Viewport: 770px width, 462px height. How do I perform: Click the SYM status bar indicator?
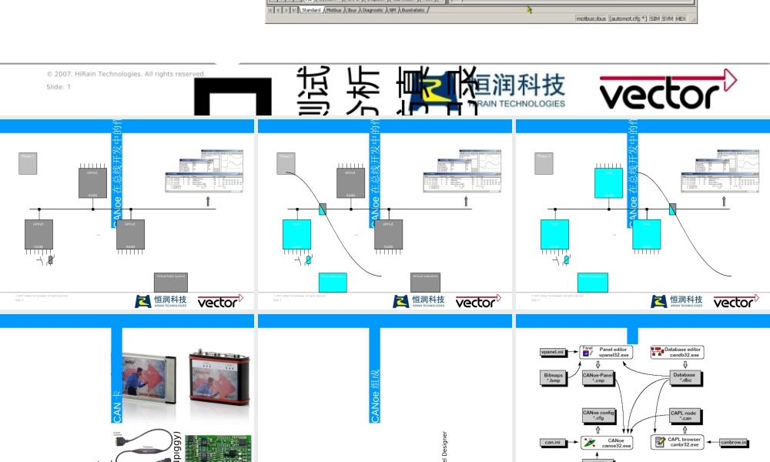pyautogui.click(x=668, y=18)
